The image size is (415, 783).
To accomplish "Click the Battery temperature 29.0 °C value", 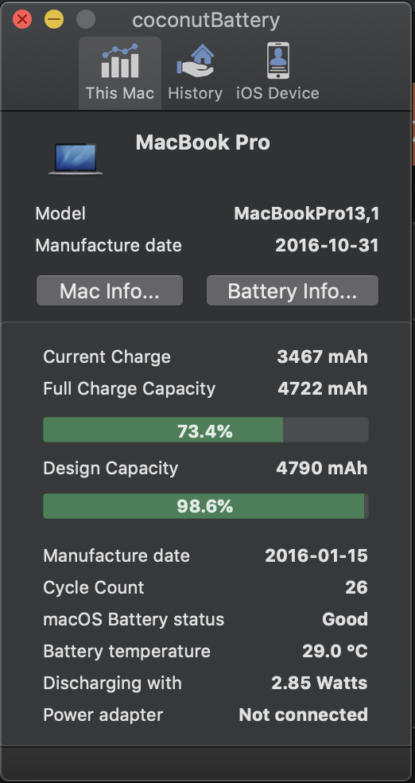I will (335, 651).
